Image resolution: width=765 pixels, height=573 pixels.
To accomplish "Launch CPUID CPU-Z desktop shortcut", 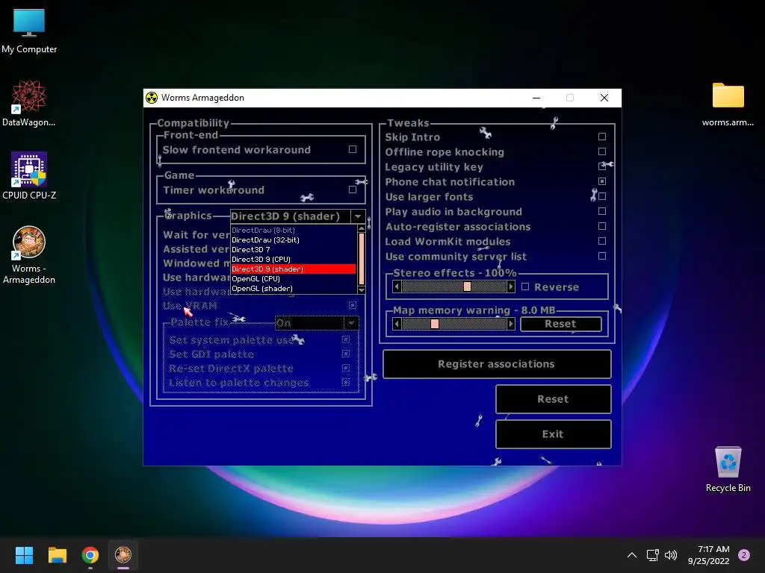I will [x=29, y=176].
